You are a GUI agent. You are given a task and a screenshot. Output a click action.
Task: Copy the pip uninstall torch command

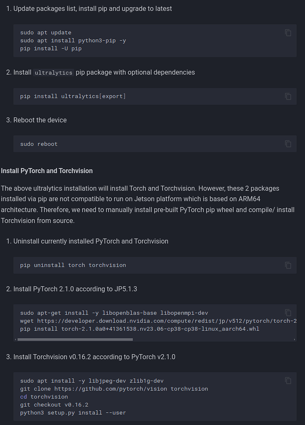288,265
